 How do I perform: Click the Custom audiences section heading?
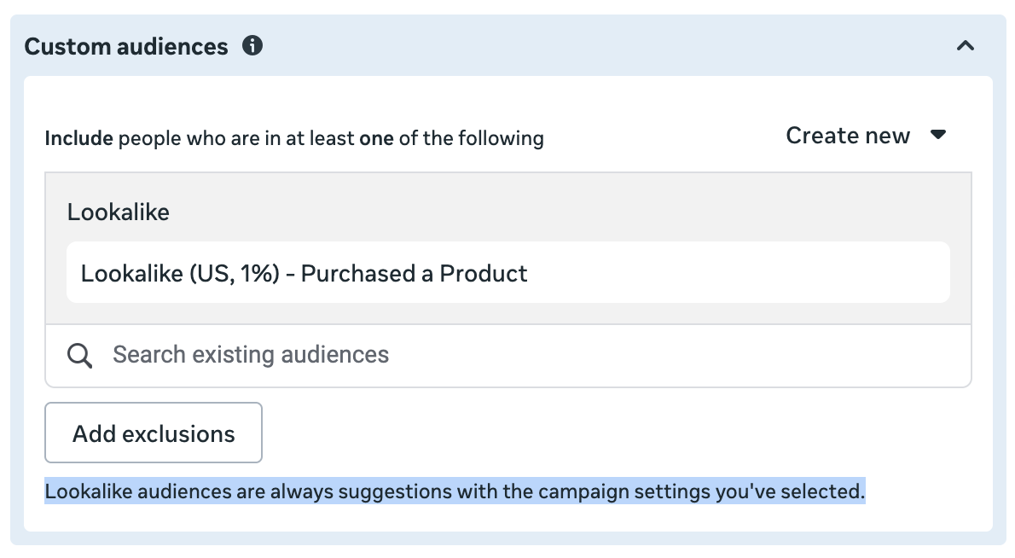(126, 46)
